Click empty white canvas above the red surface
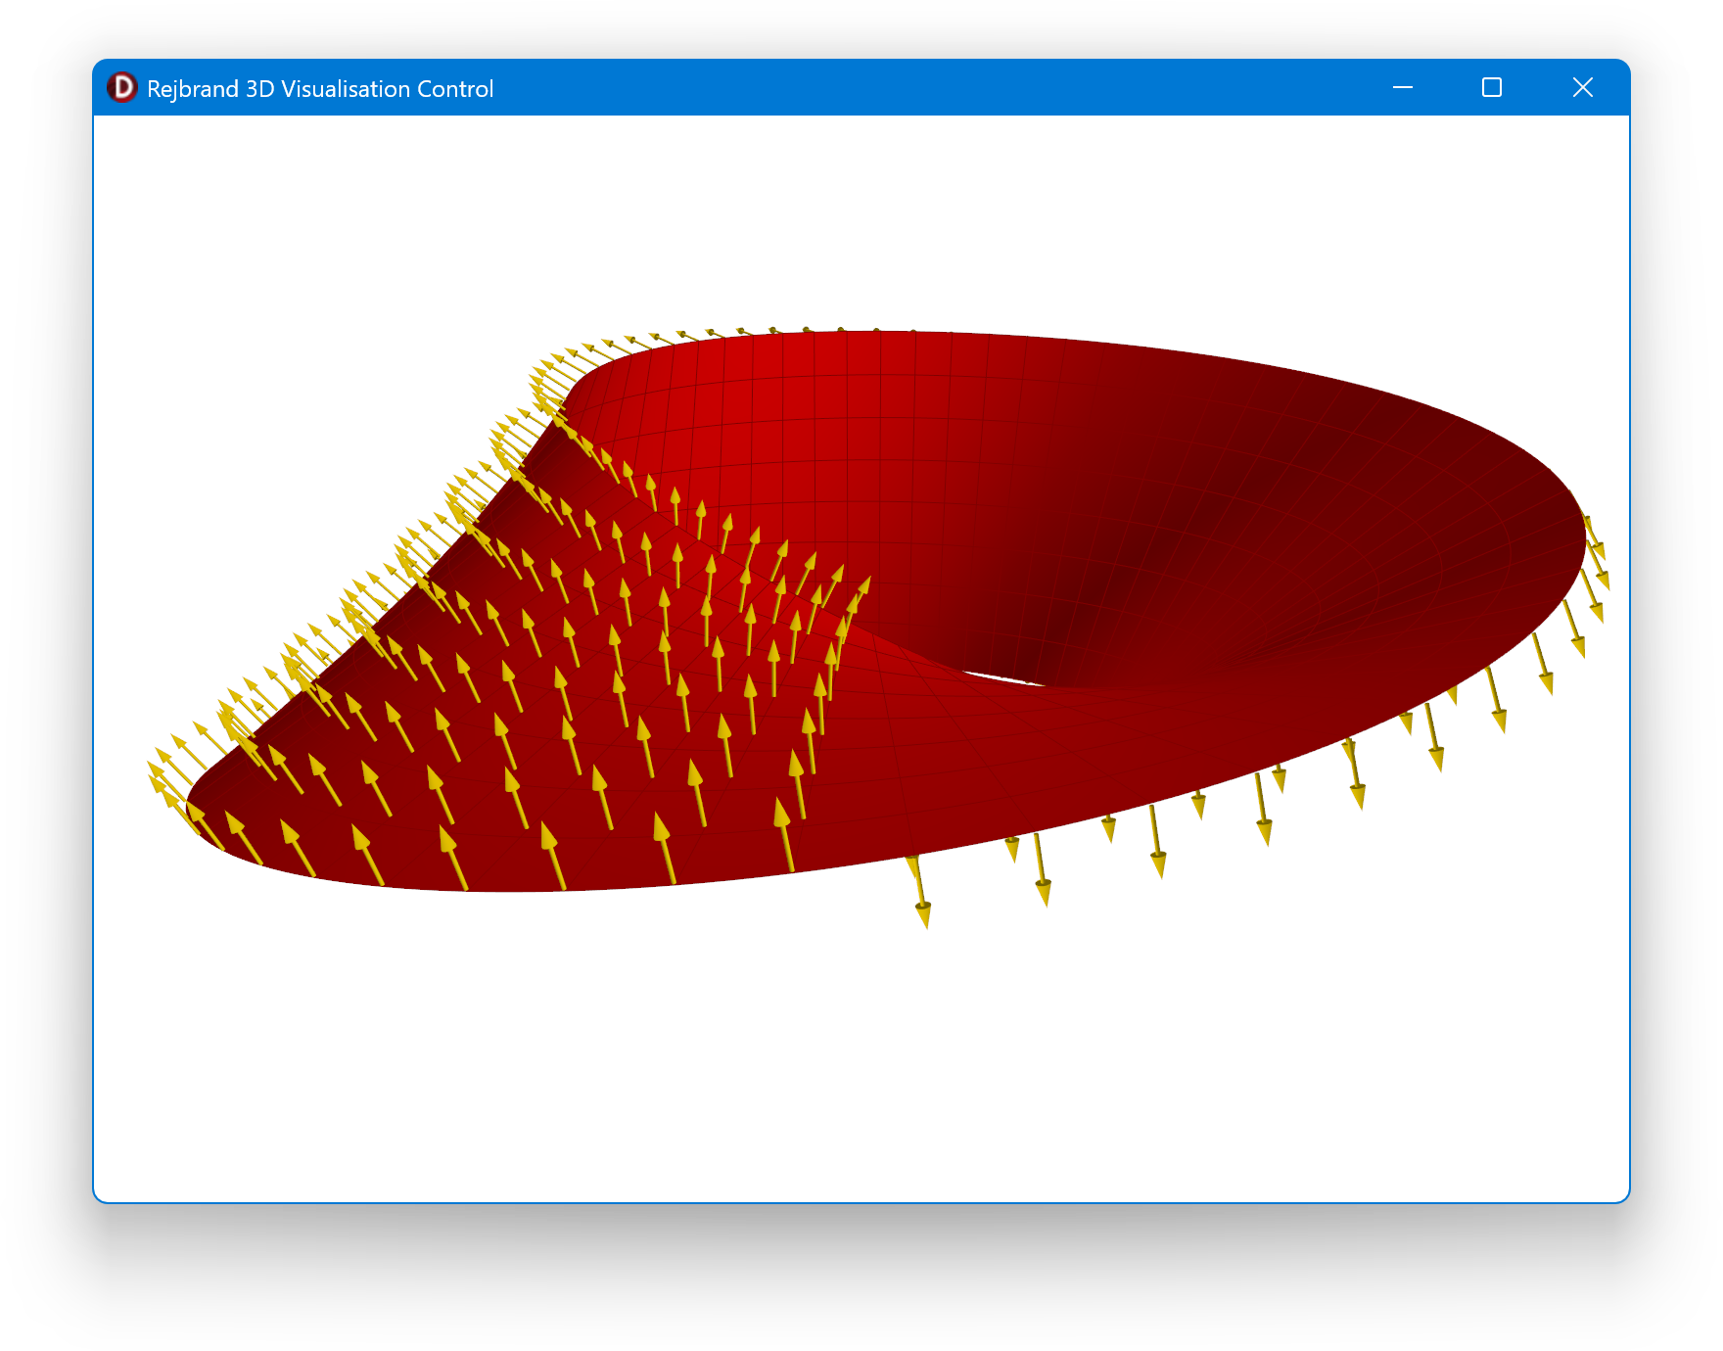This screenshot has height=1351, width=1723. click(x=861, y=215)
